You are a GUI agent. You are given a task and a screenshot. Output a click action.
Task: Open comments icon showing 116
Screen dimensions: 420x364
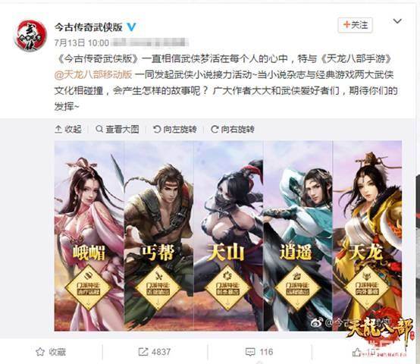pos(250,352)
